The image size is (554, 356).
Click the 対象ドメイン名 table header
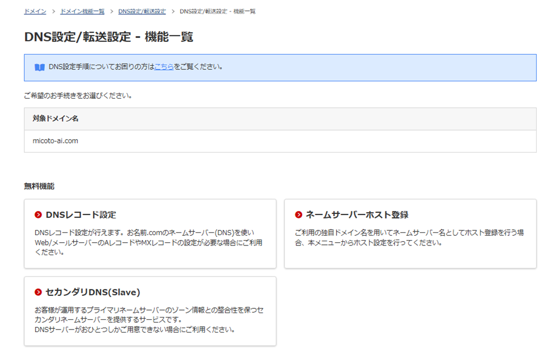coord(280,119)
